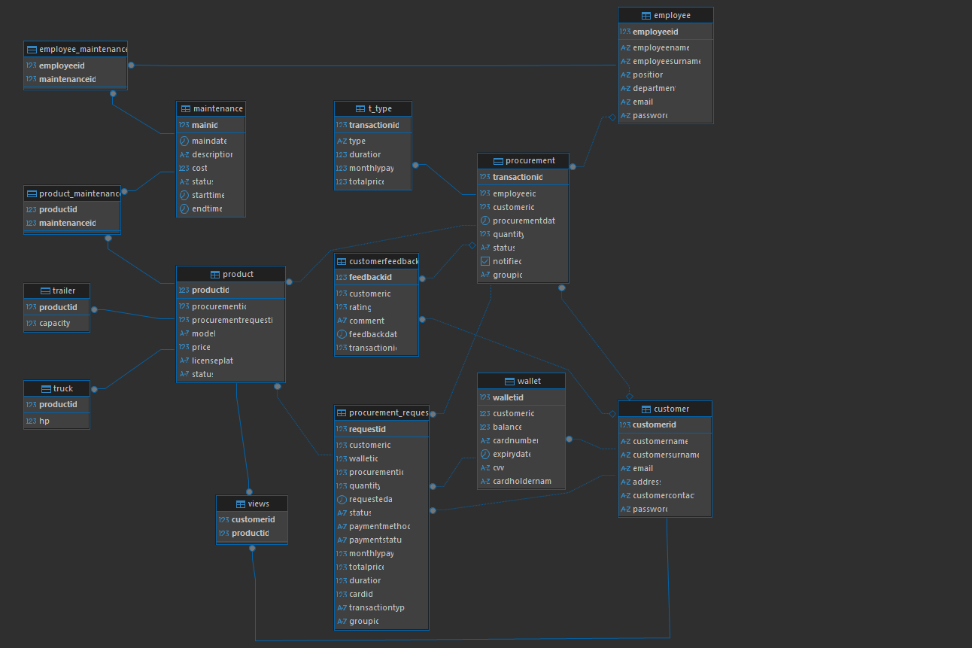This screenshot has height=648, width=972.
Task: Click the clock icon beside maindate in maintenance
Action: click(184, 141)
